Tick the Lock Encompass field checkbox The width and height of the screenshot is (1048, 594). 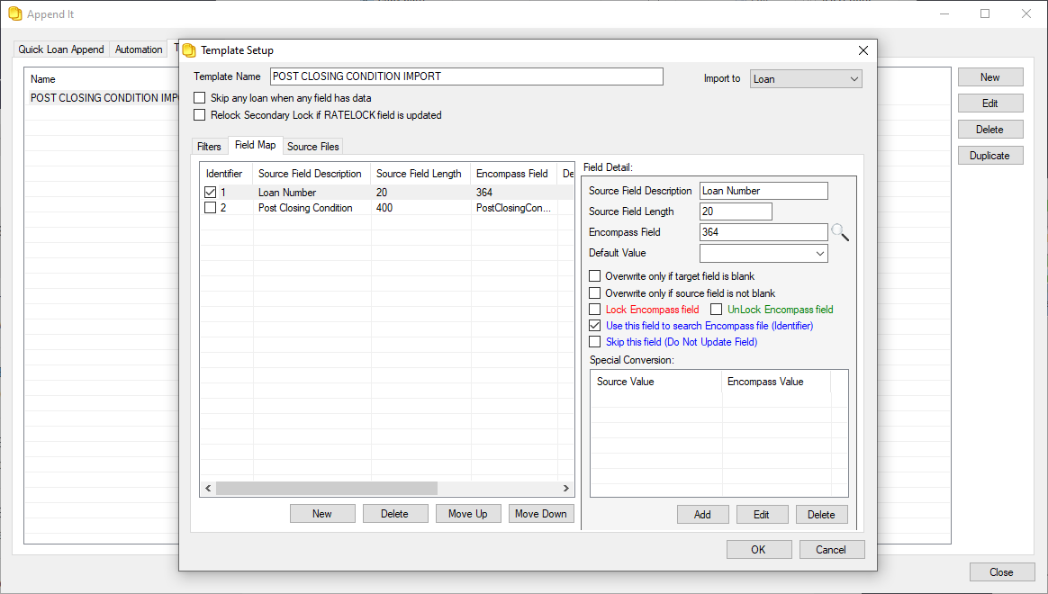pos(594,310)
